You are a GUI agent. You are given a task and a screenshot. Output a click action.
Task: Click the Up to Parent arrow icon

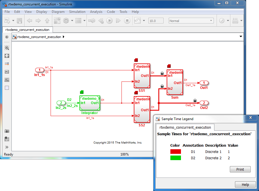pos(47,21)
